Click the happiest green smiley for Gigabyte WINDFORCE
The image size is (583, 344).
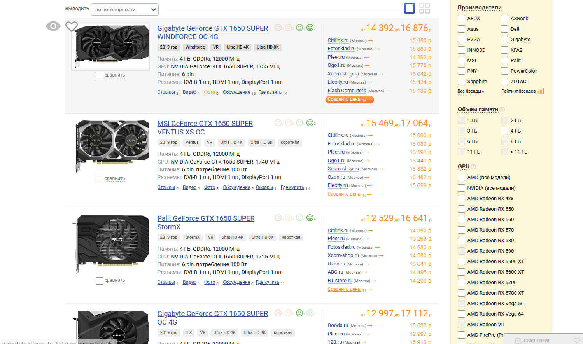coord(310,28)
